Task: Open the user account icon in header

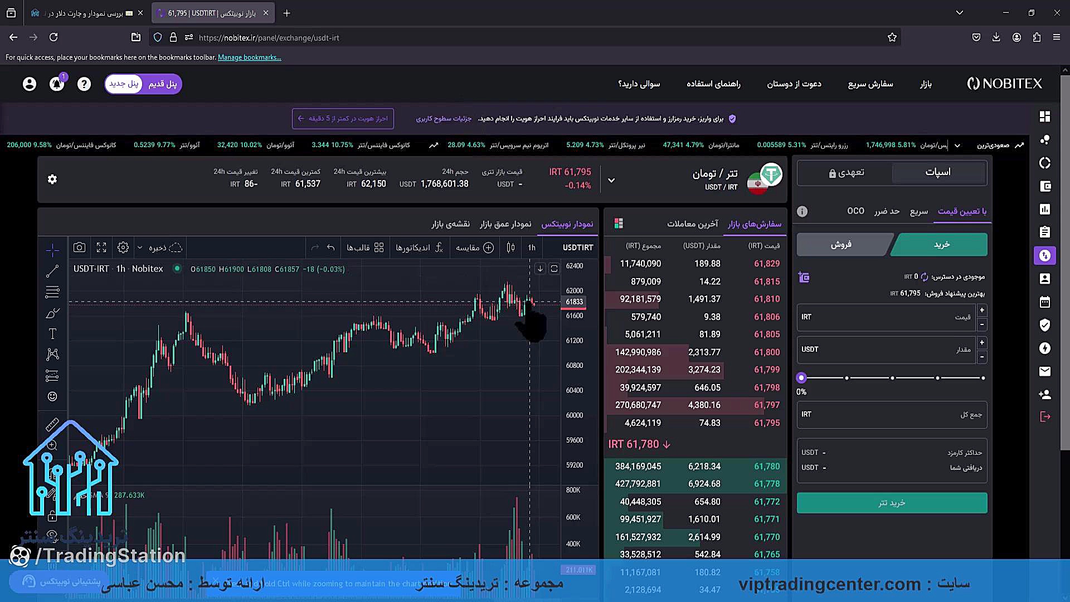Action: pyautogui.click(x=30, y=84)
